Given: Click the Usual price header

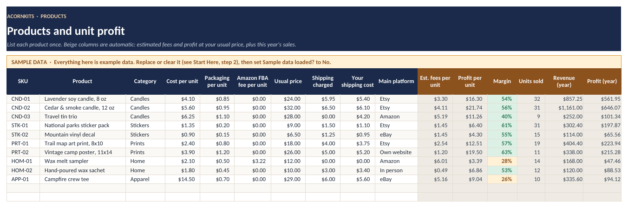Looking at the screenshot, I should tap(288, 81).
